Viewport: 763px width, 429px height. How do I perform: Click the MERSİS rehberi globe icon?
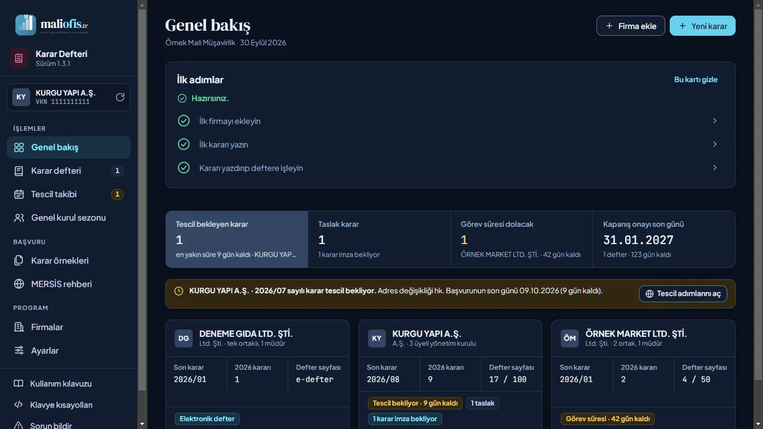[x=19, y=284]
